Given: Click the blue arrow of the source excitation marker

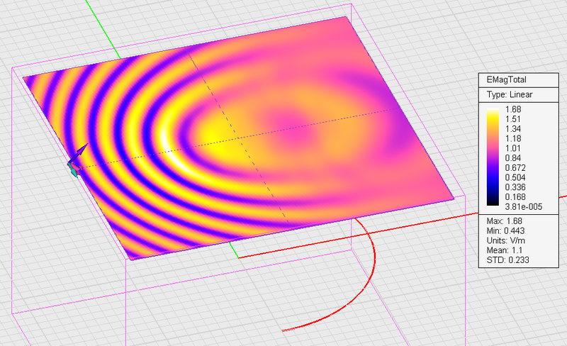Looking at the screenshot, I should [81, 150].
